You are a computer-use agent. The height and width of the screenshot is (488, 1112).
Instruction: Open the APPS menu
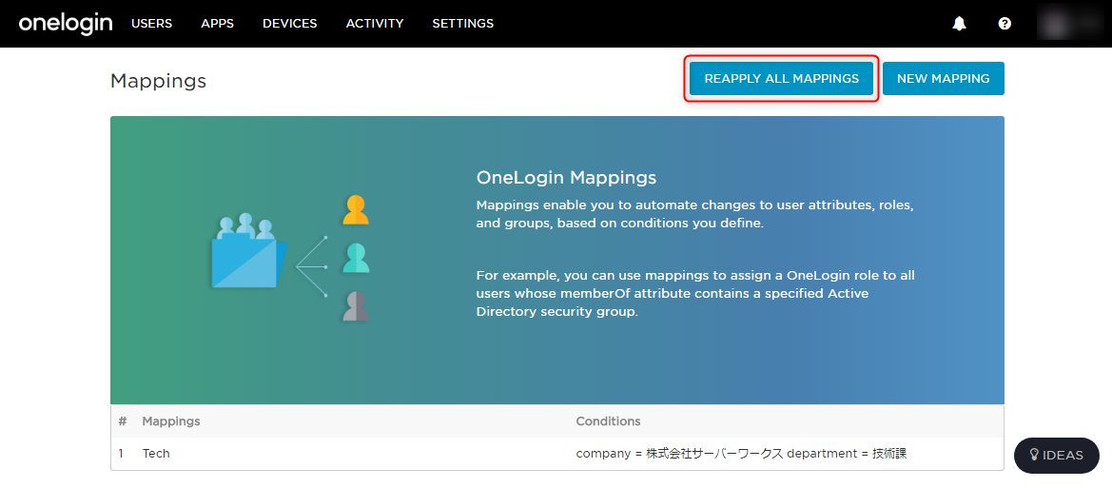(217, 24)
